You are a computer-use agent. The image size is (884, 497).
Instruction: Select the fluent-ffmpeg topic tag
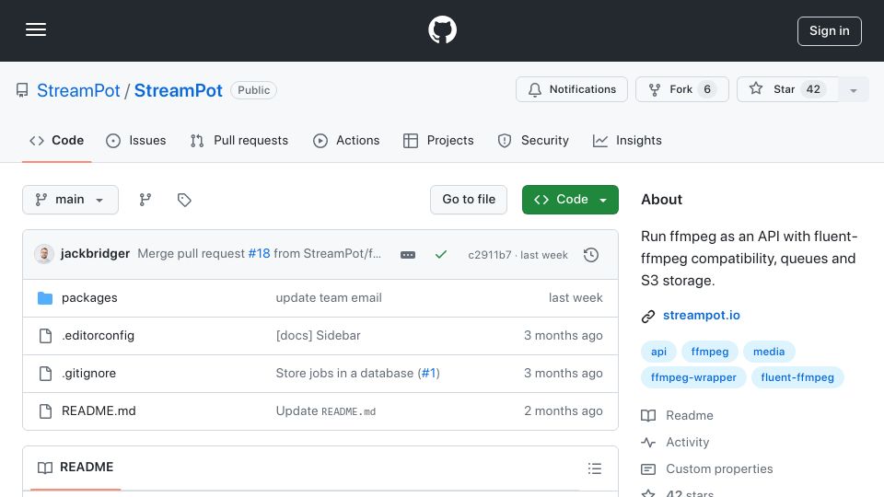(x=797, y=377)
